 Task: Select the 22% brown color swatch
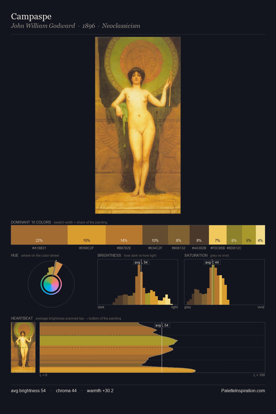[39, 235]
